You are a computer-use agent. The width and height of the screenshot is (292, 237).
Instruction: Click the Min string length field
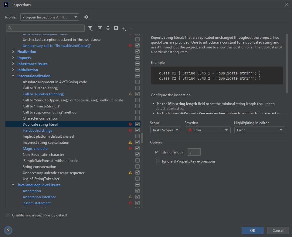[194, 152]
